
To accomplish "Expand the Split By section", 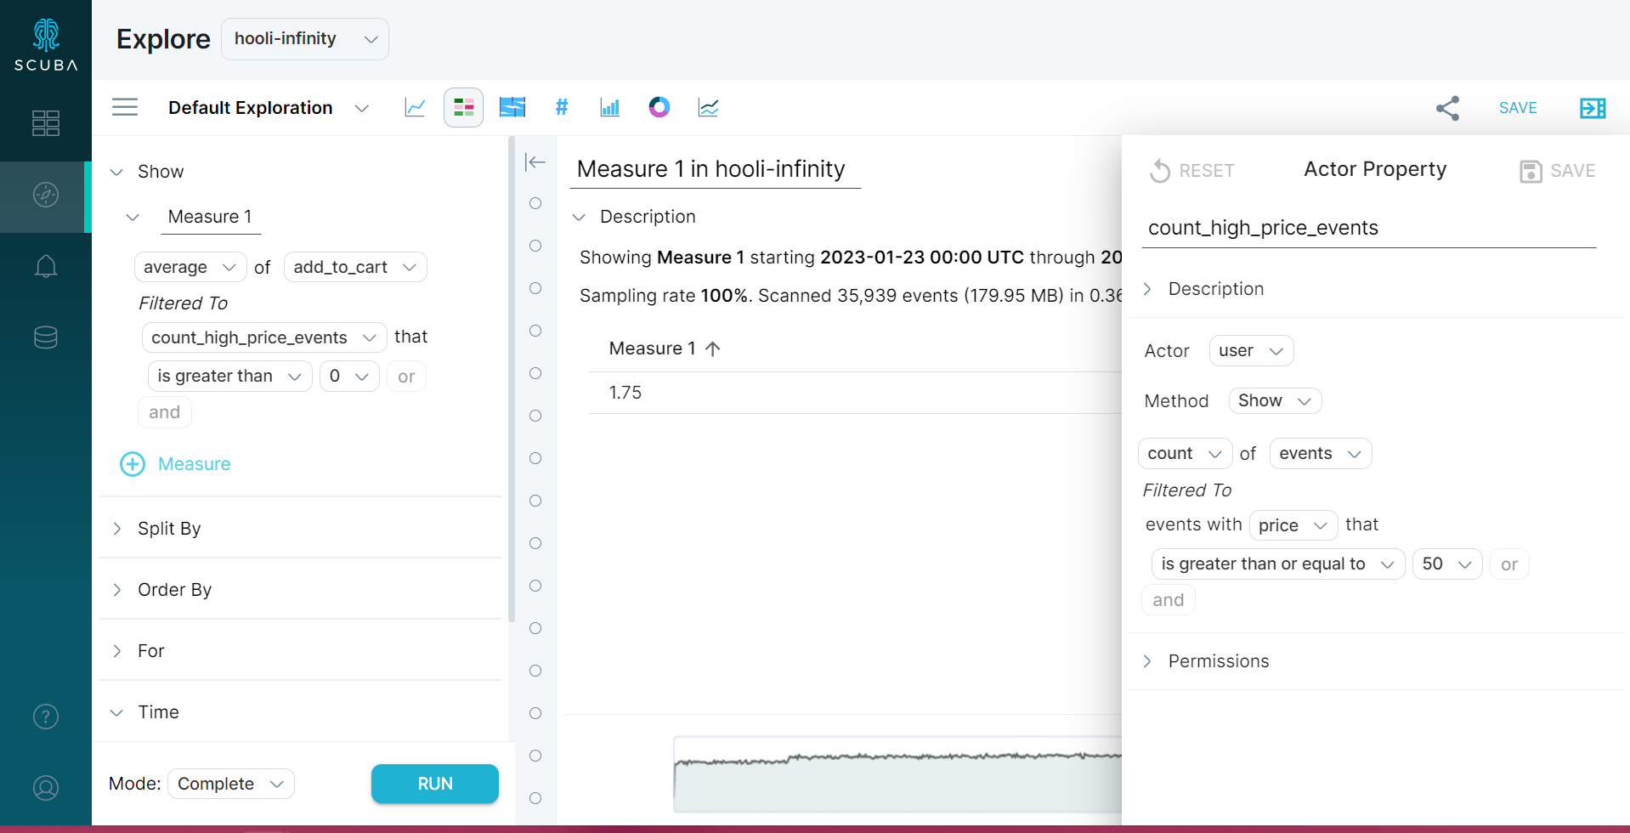I will point(116,529).
